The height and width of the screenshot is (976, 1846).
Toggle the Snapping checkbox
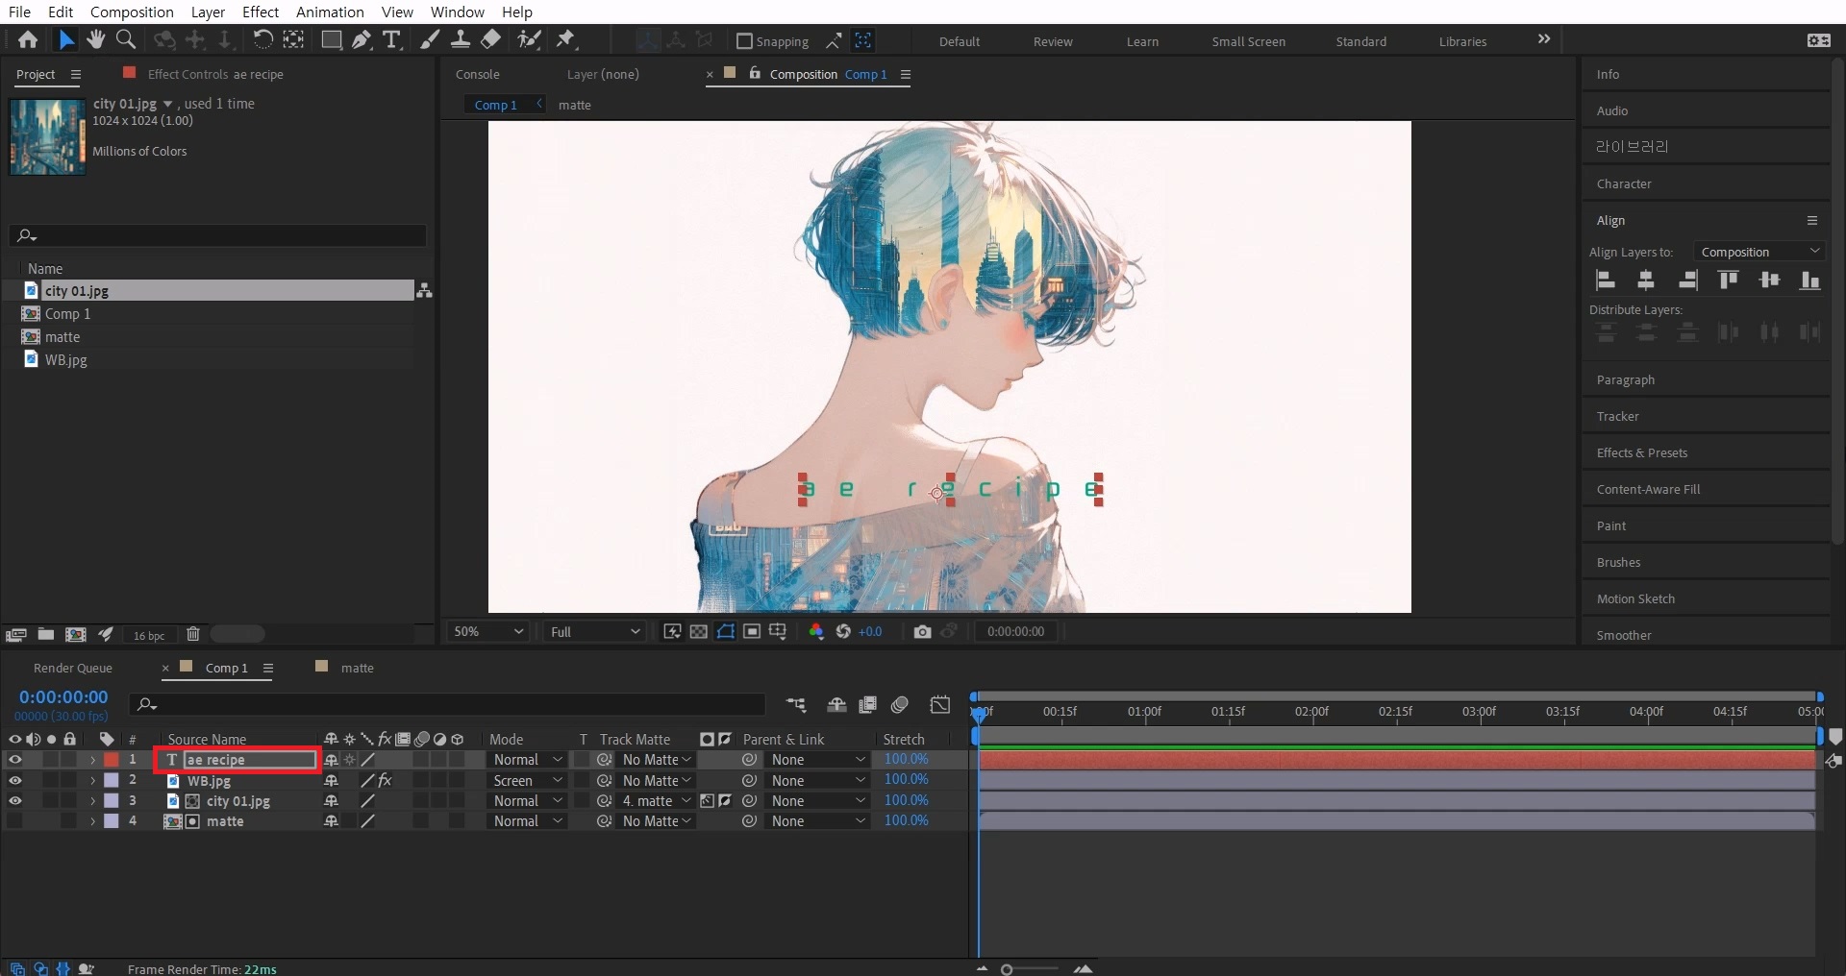(744, 41)
